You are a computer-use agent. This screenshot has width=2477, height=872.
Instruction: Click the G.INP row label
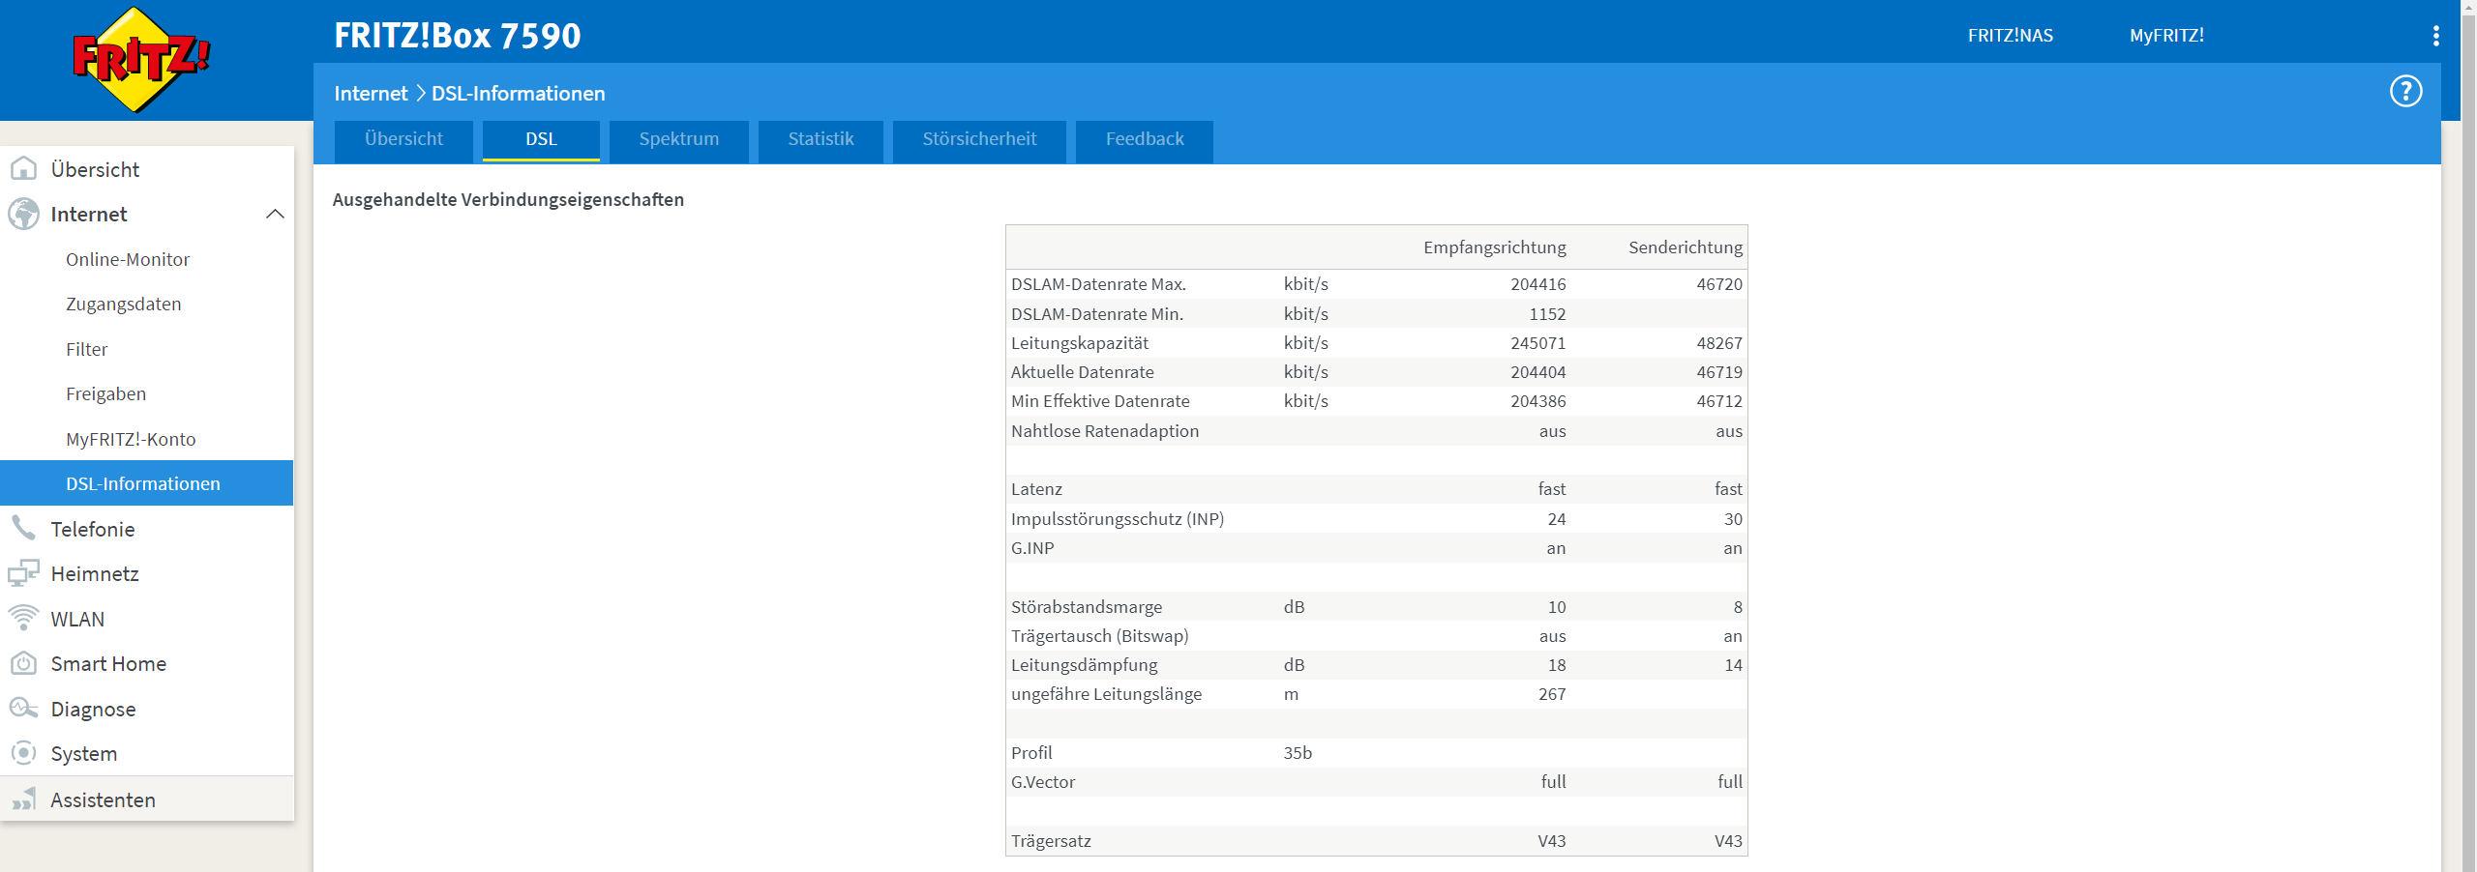click(x=1032, y=548)
